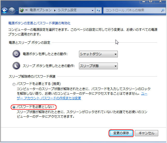Screen dimensions: 167x143
Task: Click the greyed forward navigation arrow
Action: [x=12, y=10]
